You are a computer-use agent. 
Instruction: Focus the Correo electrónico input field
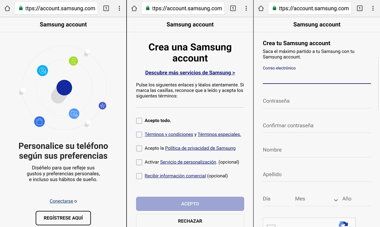pos(317,78)
